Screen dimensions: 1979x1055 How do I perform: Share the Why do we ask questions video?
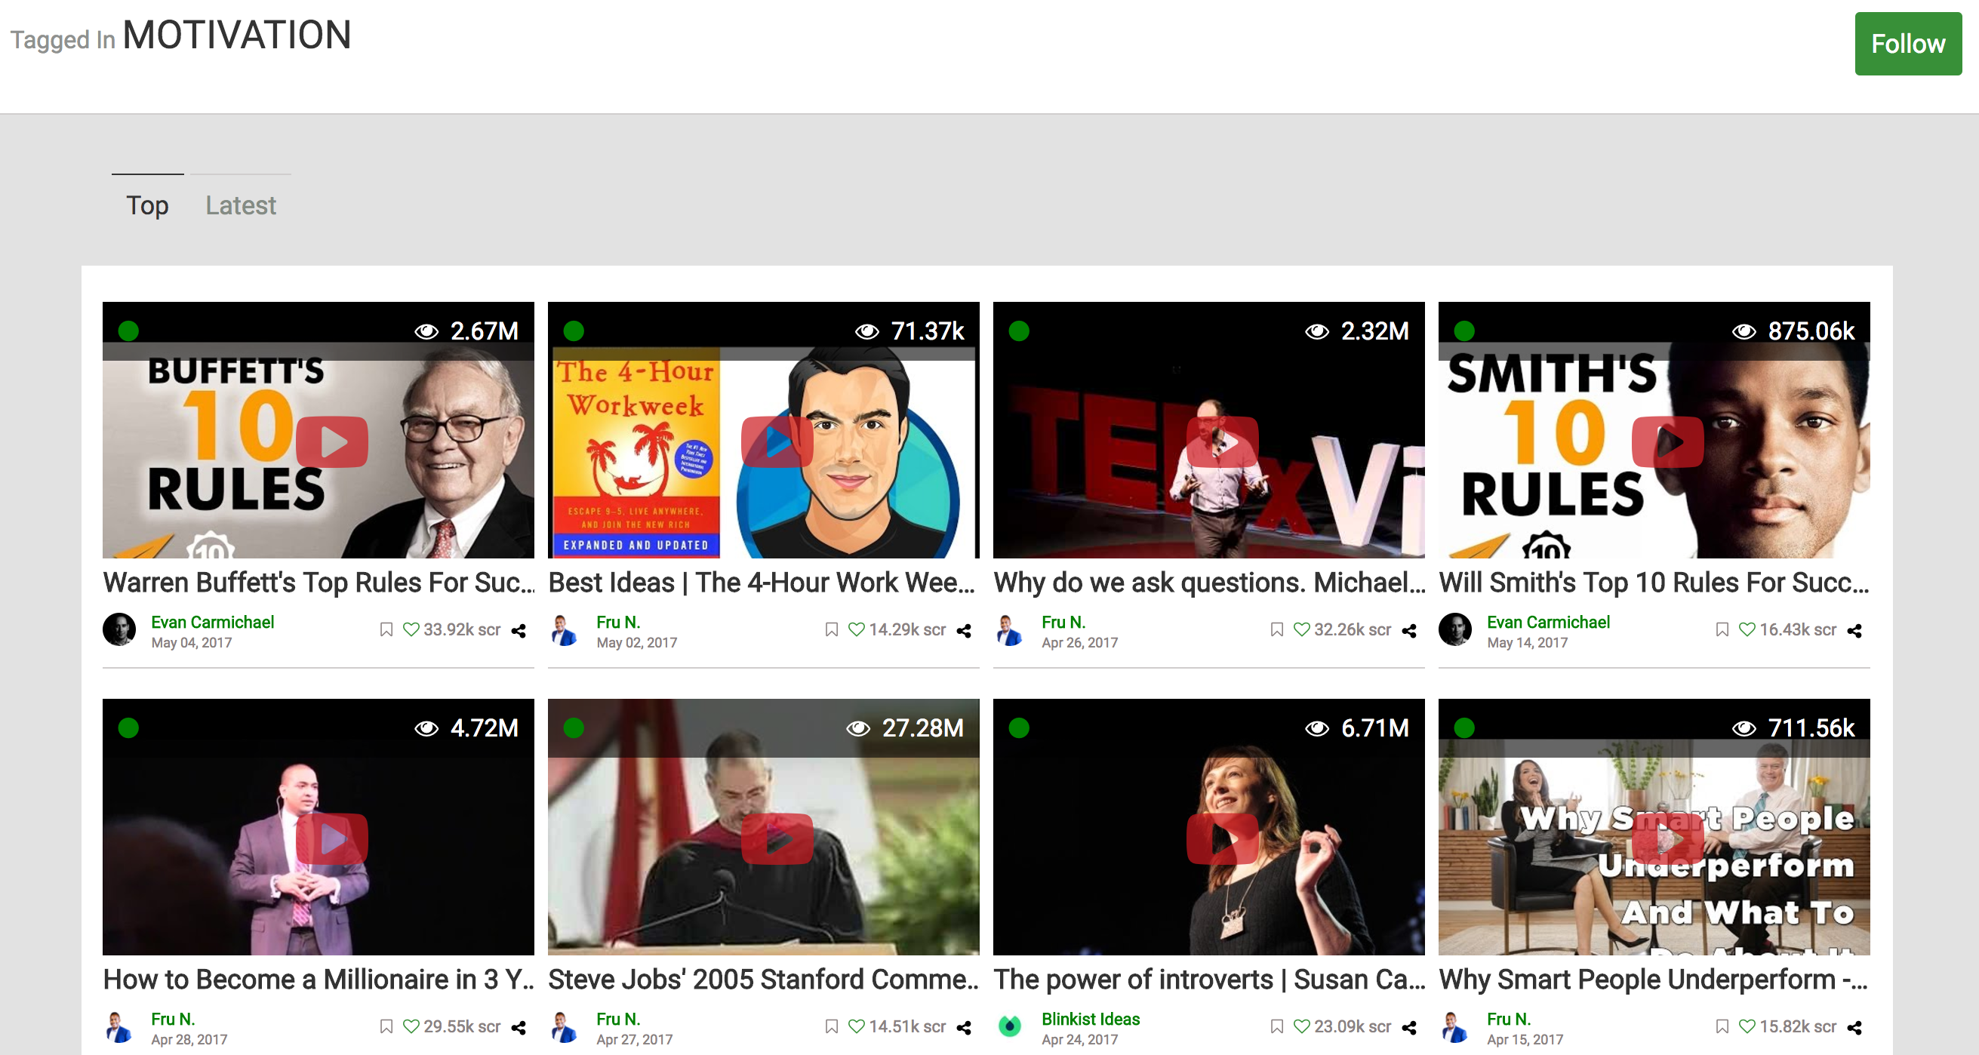(1409, 631)
